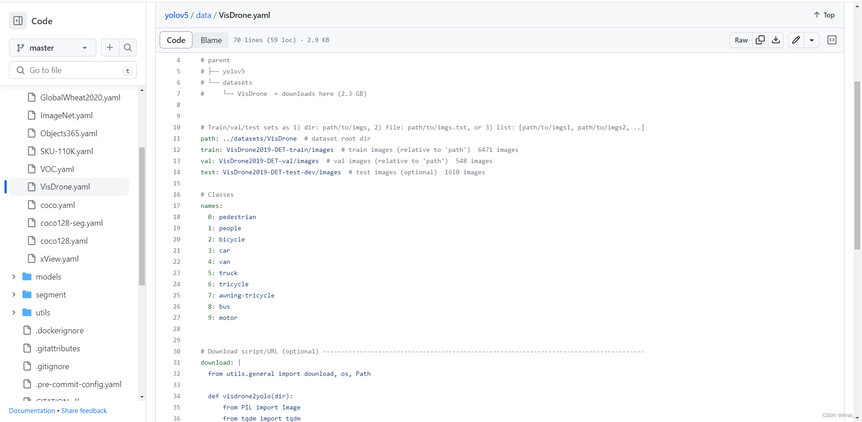Open VOC.yaml in the file tree

click(x=57, y=169)
